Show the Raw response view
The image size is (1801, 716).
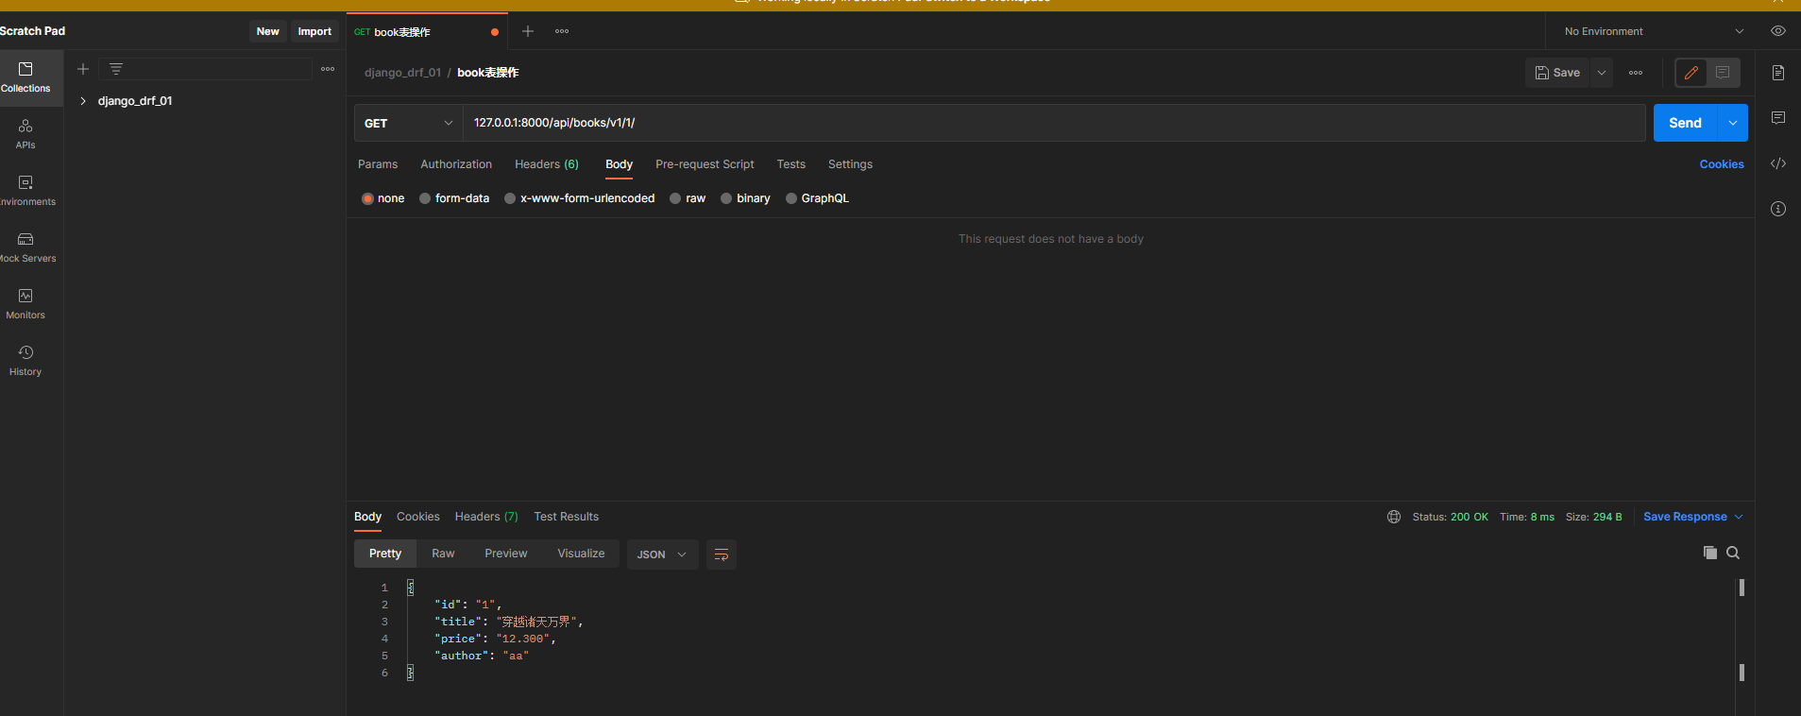pos(443,554)
